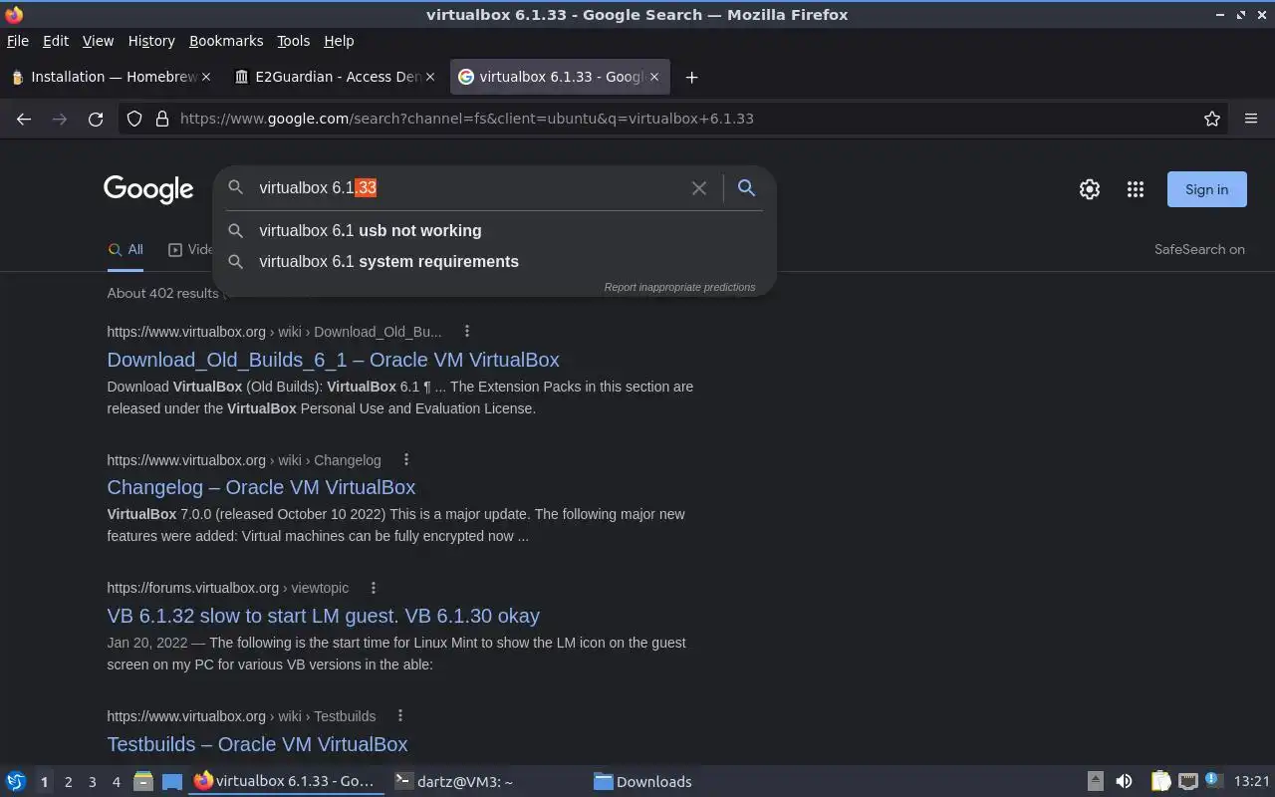
Task: Open Testbuilds – Oracle VM VirtualBox link
Action: pyautogui.click(x=257, y=744)
